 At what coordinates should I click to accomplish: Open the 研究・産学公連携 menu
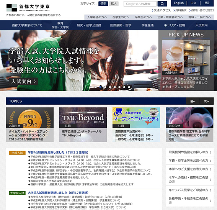89,25
